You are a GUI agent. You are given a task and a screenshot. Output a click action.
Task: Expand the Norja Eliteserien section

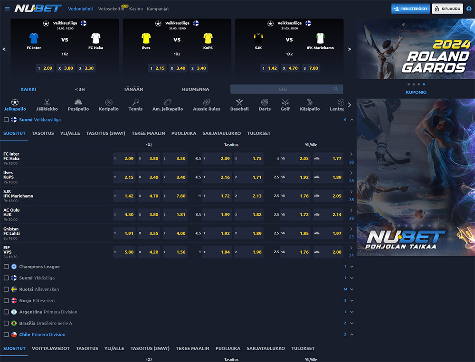tap(351, 300)
